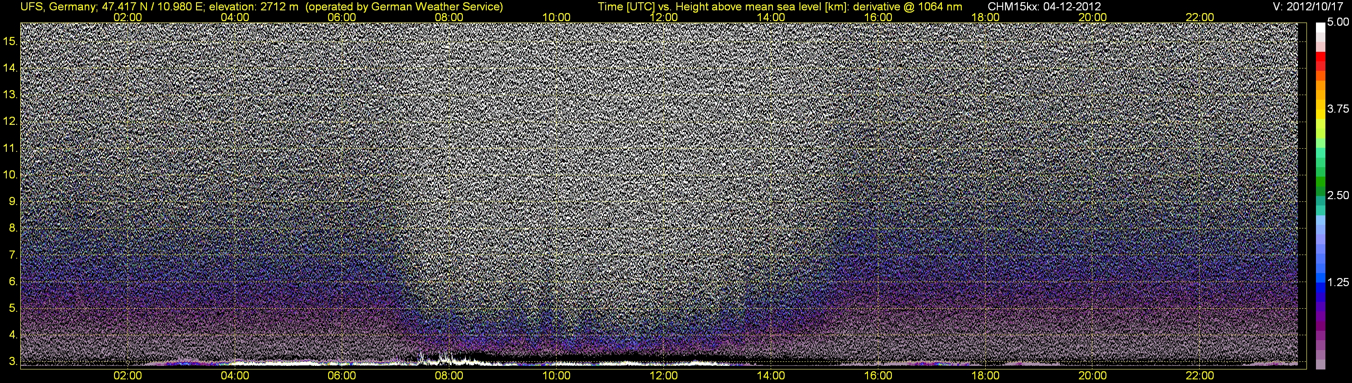This screenshot has height=383, width=1352.
Task: Click the height axis label "12."
Action: 10,121
